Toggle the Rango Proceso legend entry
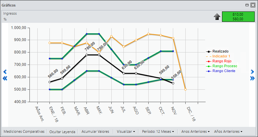The height and width of the screenshot is (137, 258). click(x=222, y=66)
